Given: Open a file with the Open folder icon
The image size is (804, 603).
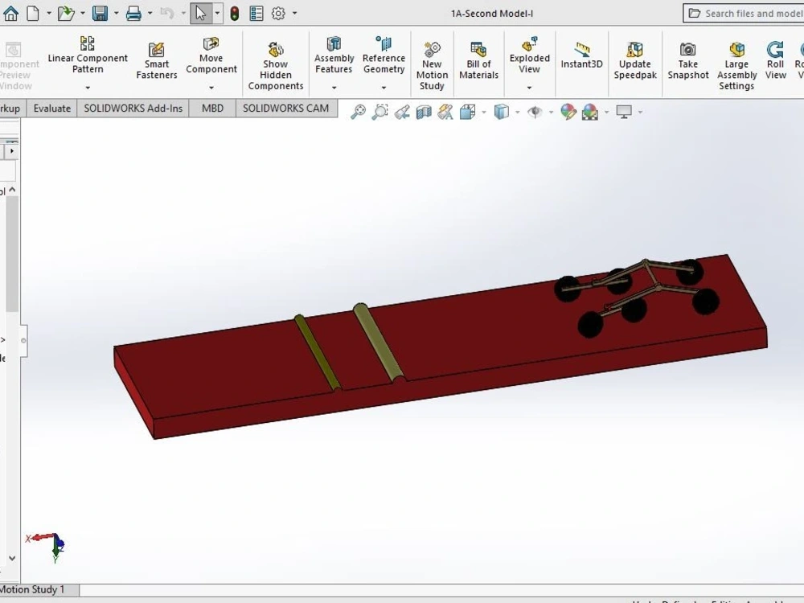Looking at the screenshot, I should click(66, 14).
